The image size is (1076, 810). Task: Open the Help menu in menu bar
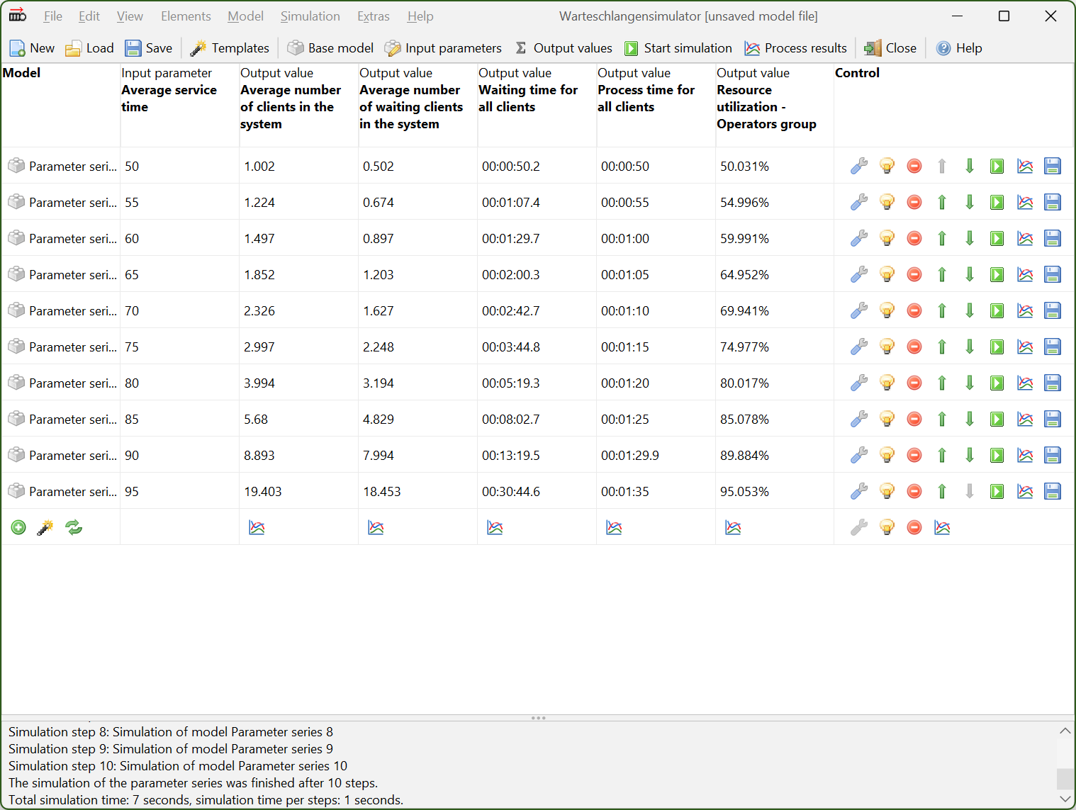point(420,16)
